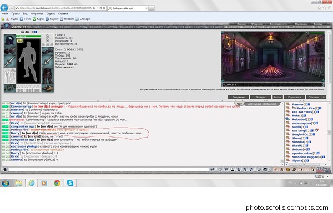333x213 pixels.
Task: Switch to the Чат tab
Action: [239, 104]
